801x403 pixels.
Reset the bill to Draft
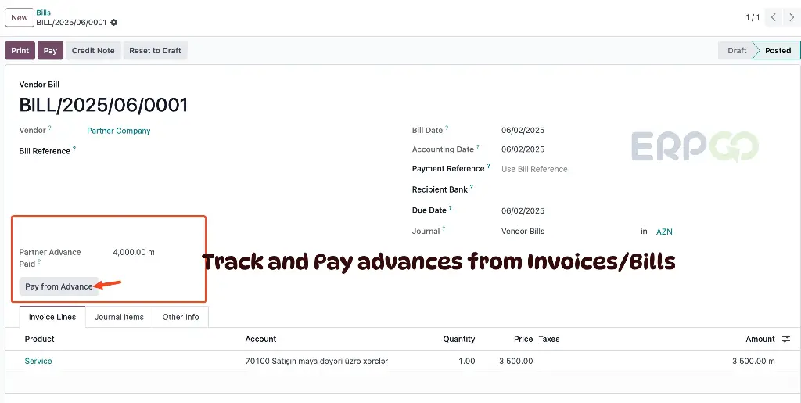[x=156, y=51]
